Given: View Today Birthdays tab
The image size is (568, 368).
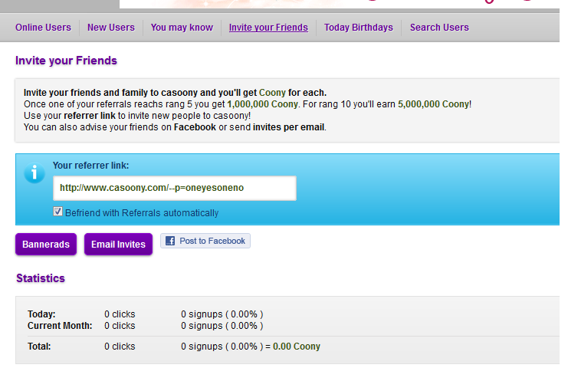Looking at the screenshot, I should point(359,28).
